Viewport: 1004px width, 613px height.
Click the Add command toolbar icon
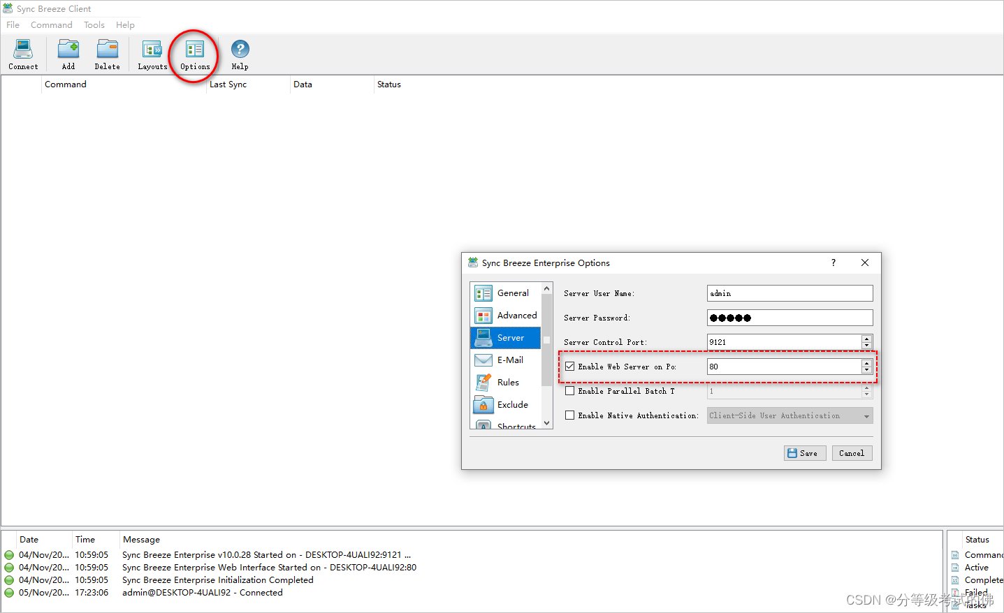[x=68, y=54]
